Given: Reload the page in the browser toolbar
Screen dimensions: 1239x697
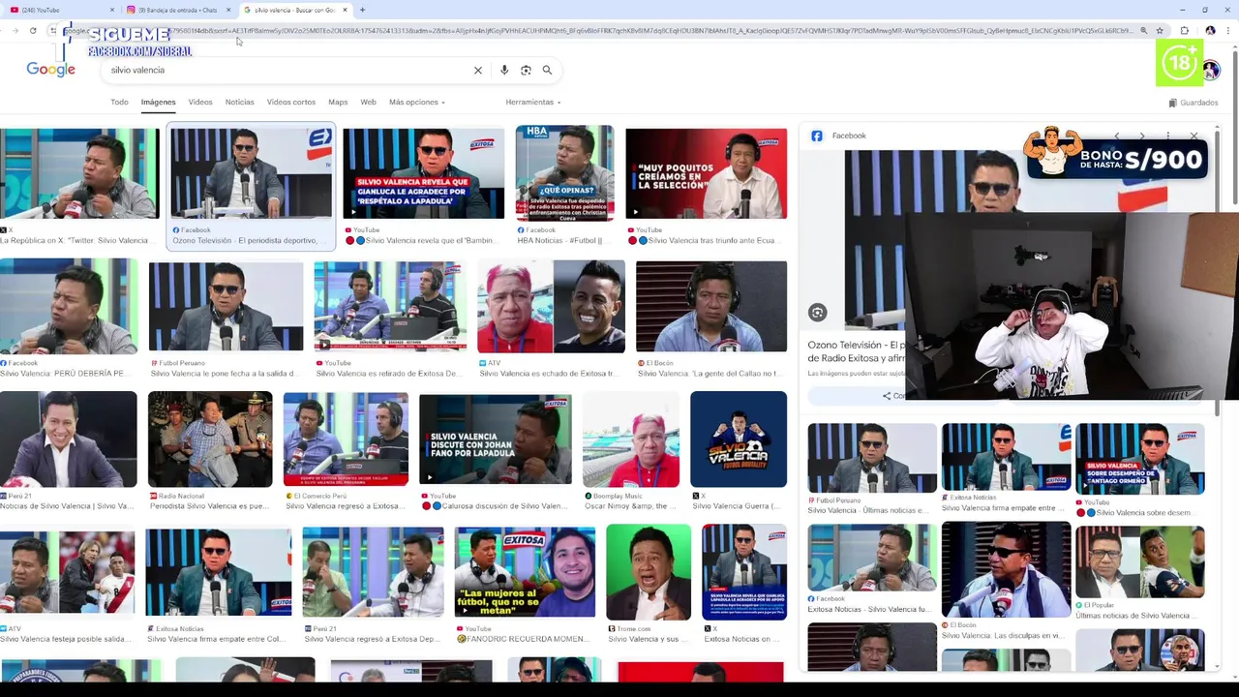Looking at the screenshot, I should coord(33,31).
